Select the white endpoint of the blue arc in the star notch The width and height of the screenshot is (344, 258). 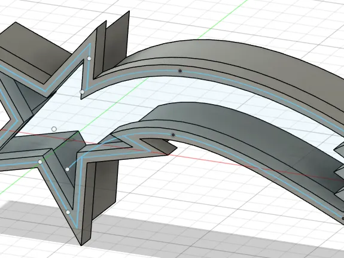tap(68, 169)
